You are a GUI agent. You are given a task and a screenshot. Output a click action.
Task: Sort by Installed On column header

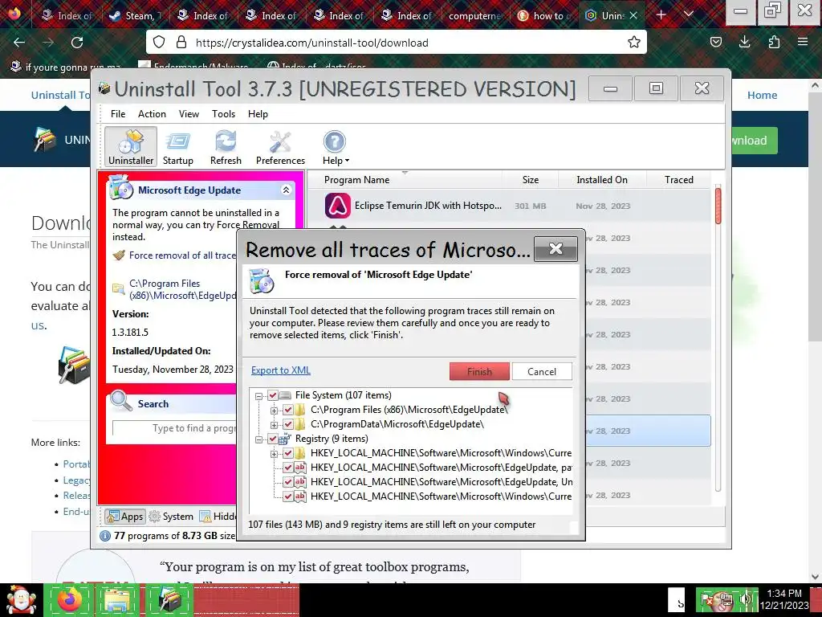pos(602,180)
